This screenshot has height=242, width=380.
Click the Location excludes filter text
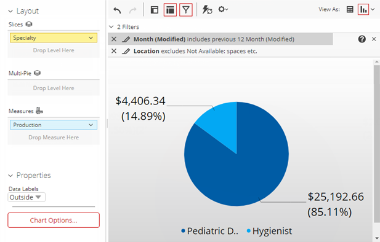[x=195, y=51]
